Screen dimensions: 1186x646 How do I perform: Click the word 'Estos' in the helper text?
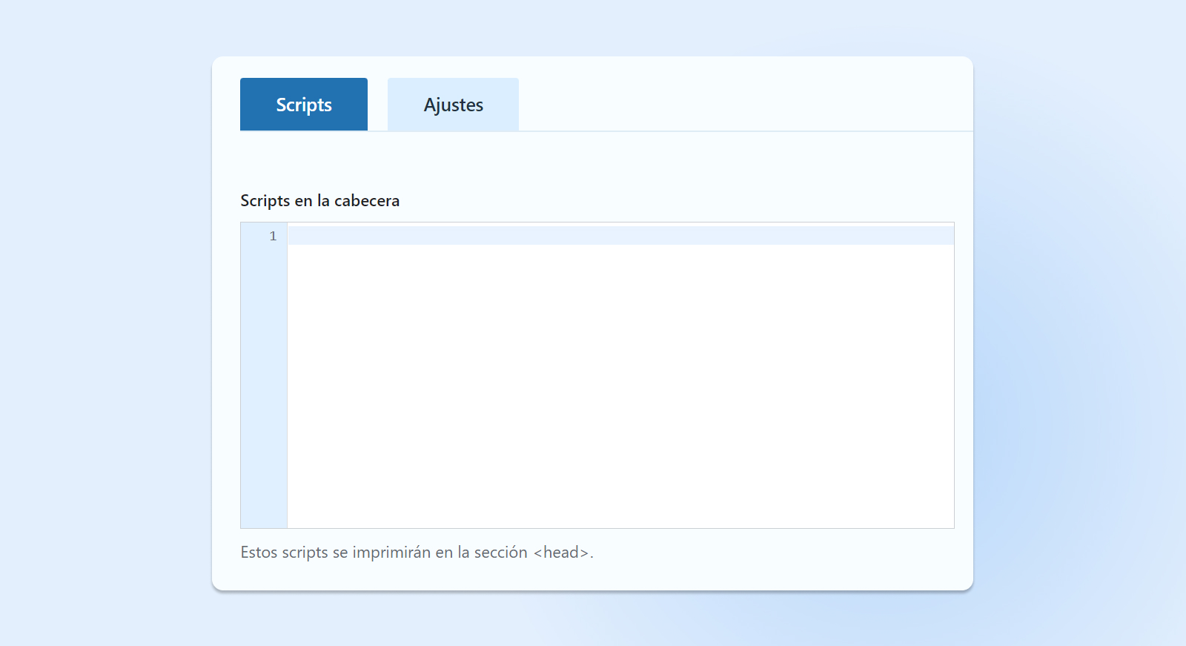259,553
